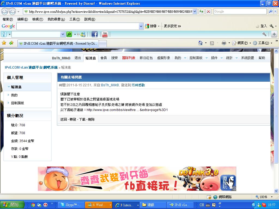Open the address bar URL dropdown

click(195, 11)
